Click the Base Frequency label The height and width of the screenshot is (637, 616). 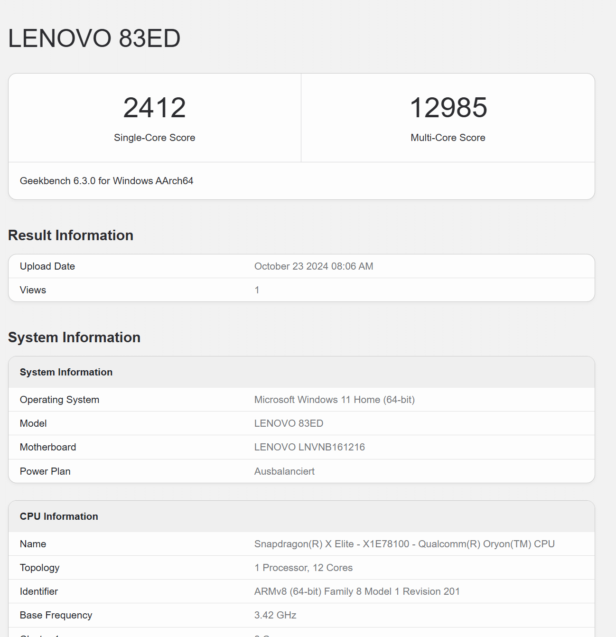[56, 615]
